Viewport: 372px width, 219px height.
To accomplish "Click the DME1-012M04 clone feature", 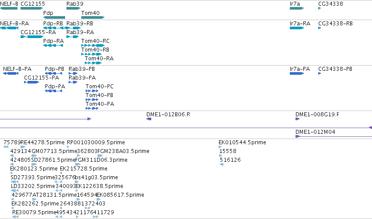I will click(x=334, y=136).
